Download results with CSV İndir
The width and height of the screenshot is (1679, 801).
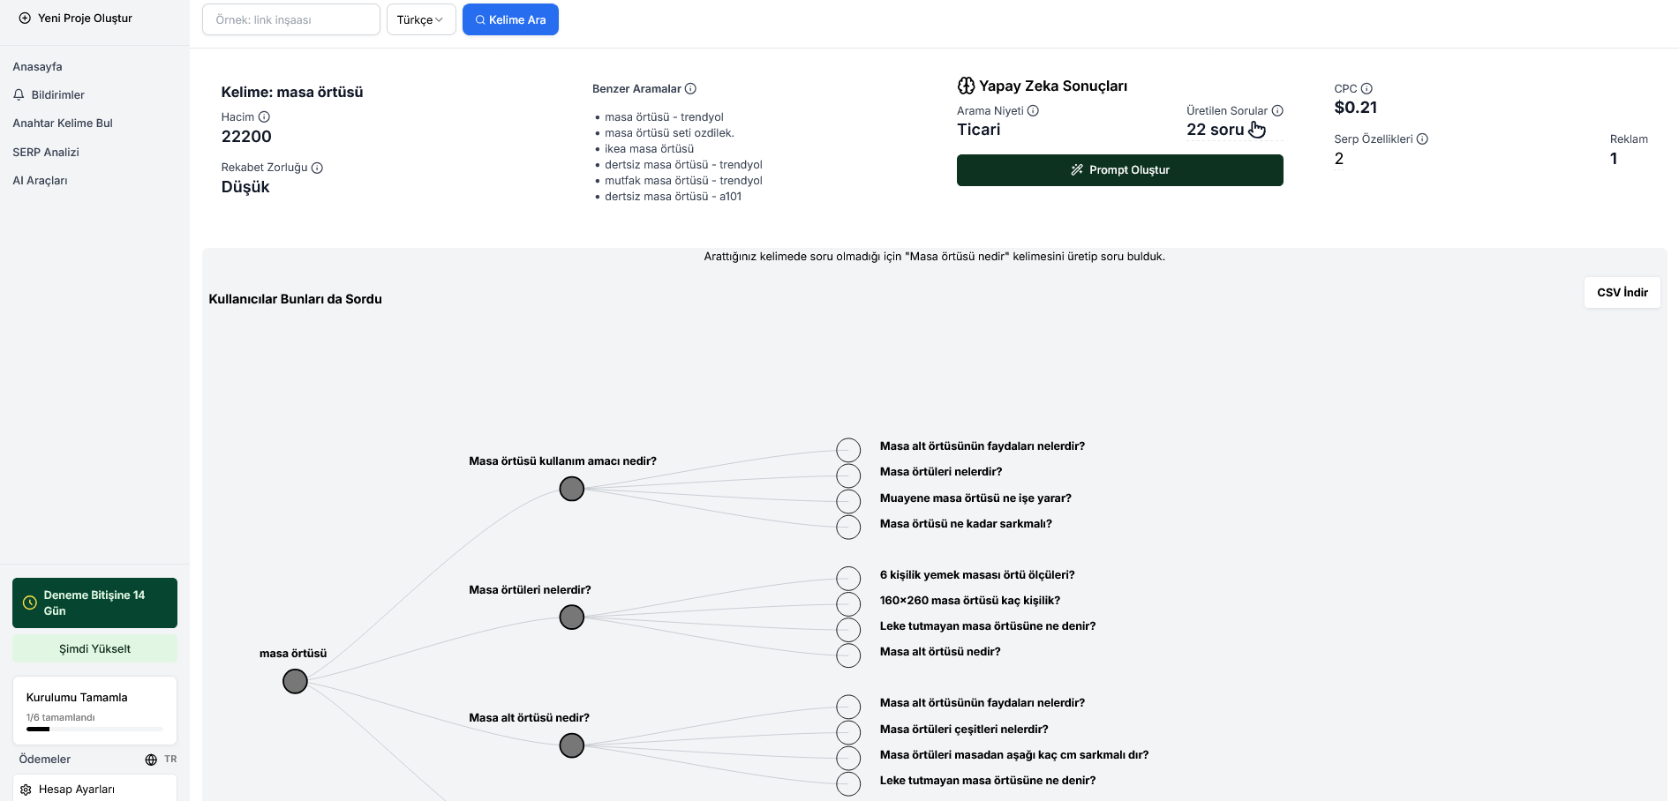[1622, 292]
